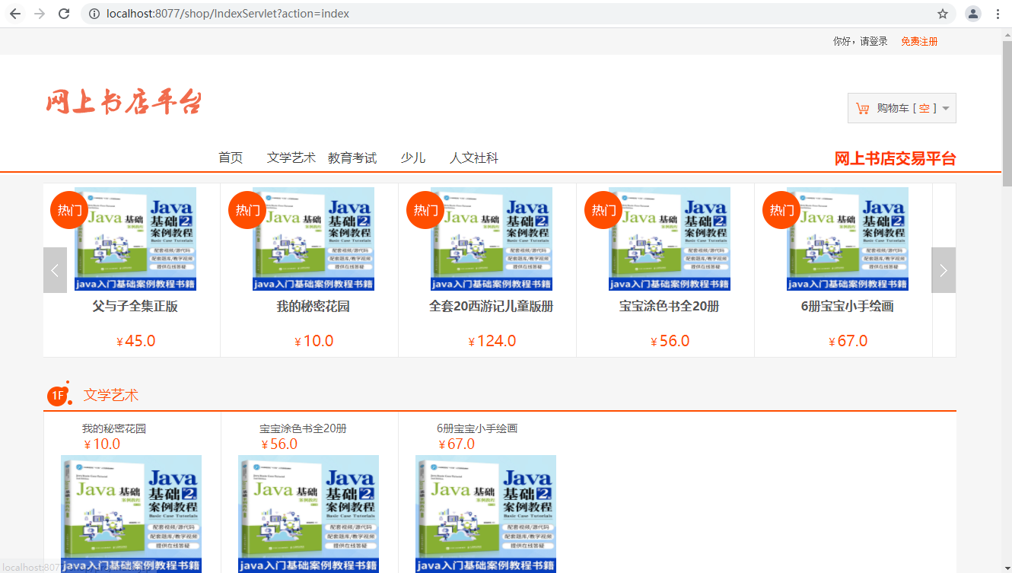Open 文学艺术 section cover of 宝宝涂色书全20册
The image size is (1012, 573).
pyautogui.click(x=308, y=514)
